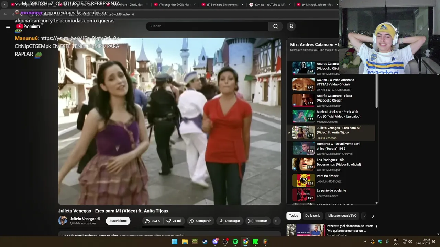The image size is (440, 247).
Task: Open the Julieta Venegas channel name link
Action: (x=83, y=219)
